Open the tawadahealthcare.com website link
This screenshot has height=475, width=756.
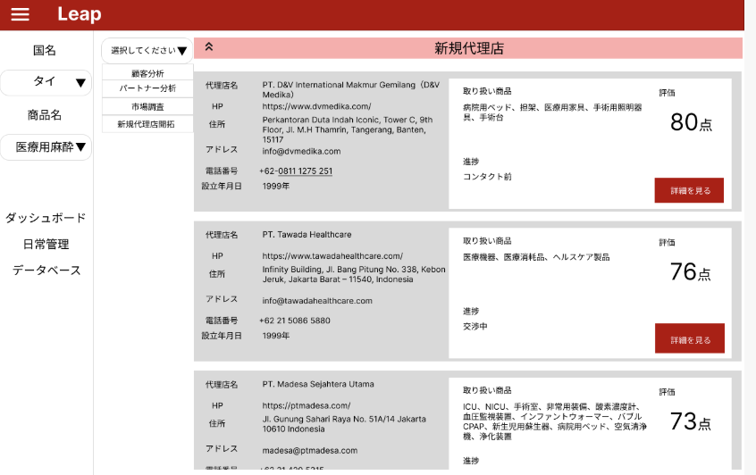[x=332, y=256]
